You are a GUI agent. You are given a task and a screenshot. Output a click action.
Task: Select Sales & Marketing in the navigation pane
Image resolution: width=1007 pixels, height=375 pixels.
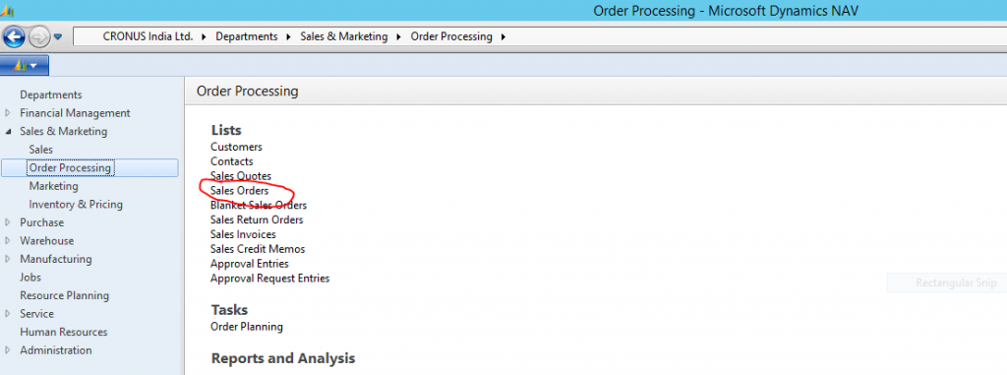click(64, 131)
